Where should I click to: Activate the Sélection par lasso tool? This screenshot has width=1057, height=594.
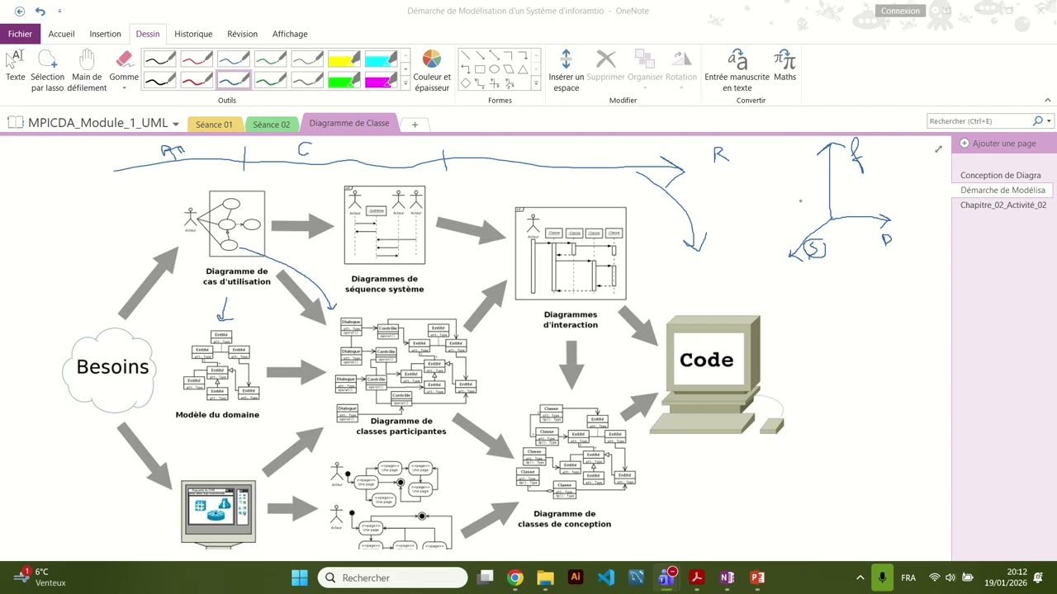[x=48, y=71]
